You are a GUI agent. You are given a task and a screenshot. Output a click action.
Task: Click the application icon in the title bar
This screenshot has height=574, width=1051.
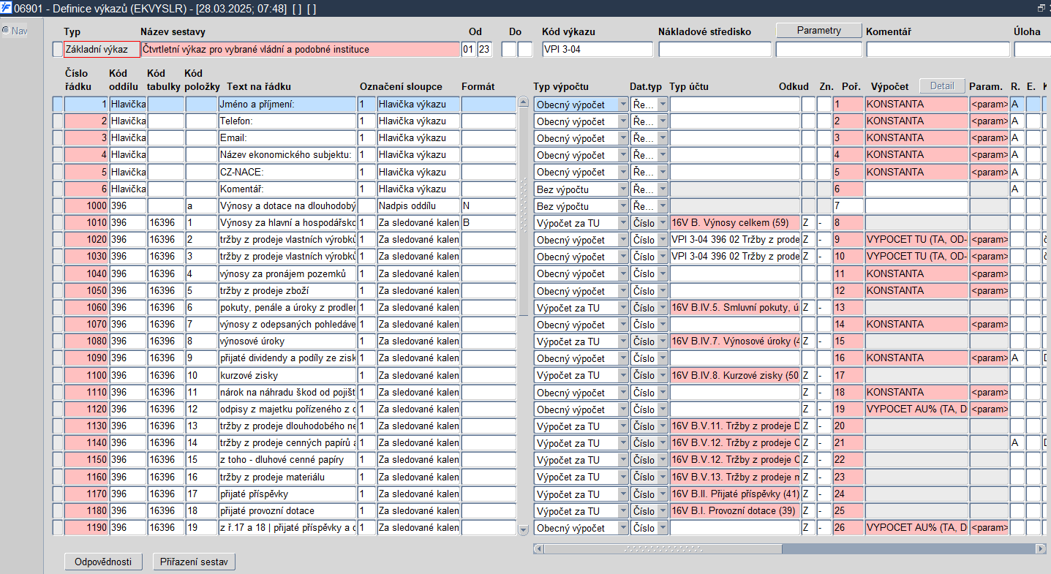7,7
